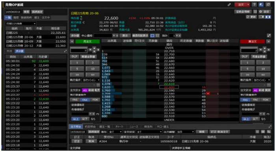Open the help question mark icon
This screenshot has height=152, width=276.
point(254,5)
